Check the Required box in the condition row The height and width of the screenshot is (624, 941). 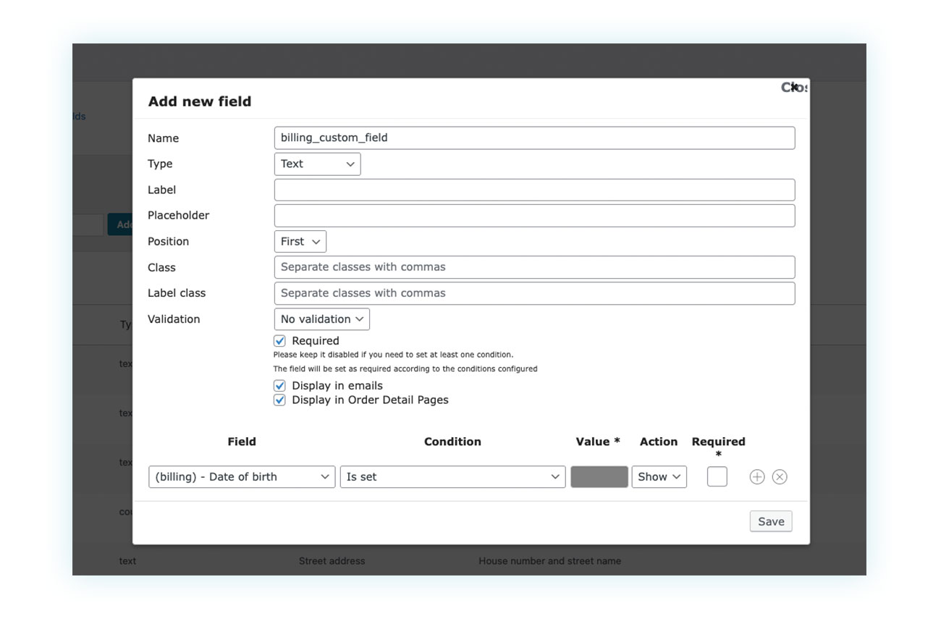tap(717, 476)
